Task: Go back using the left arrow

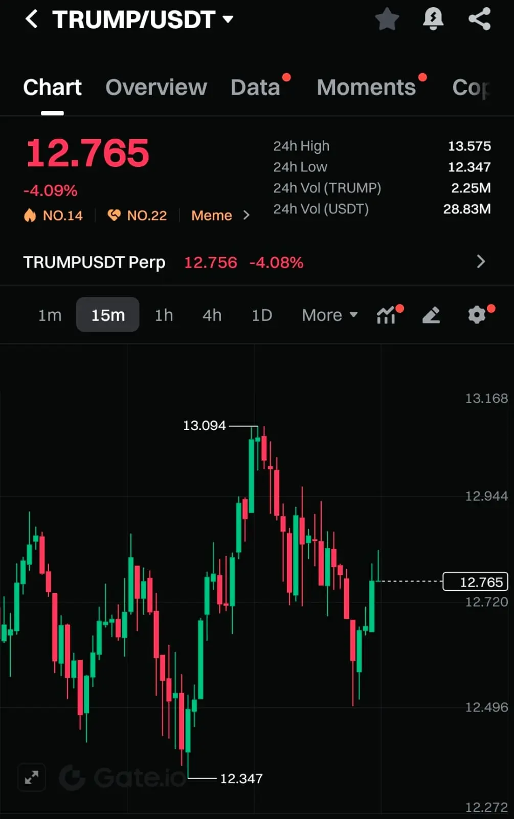Action: coord(32,19)
